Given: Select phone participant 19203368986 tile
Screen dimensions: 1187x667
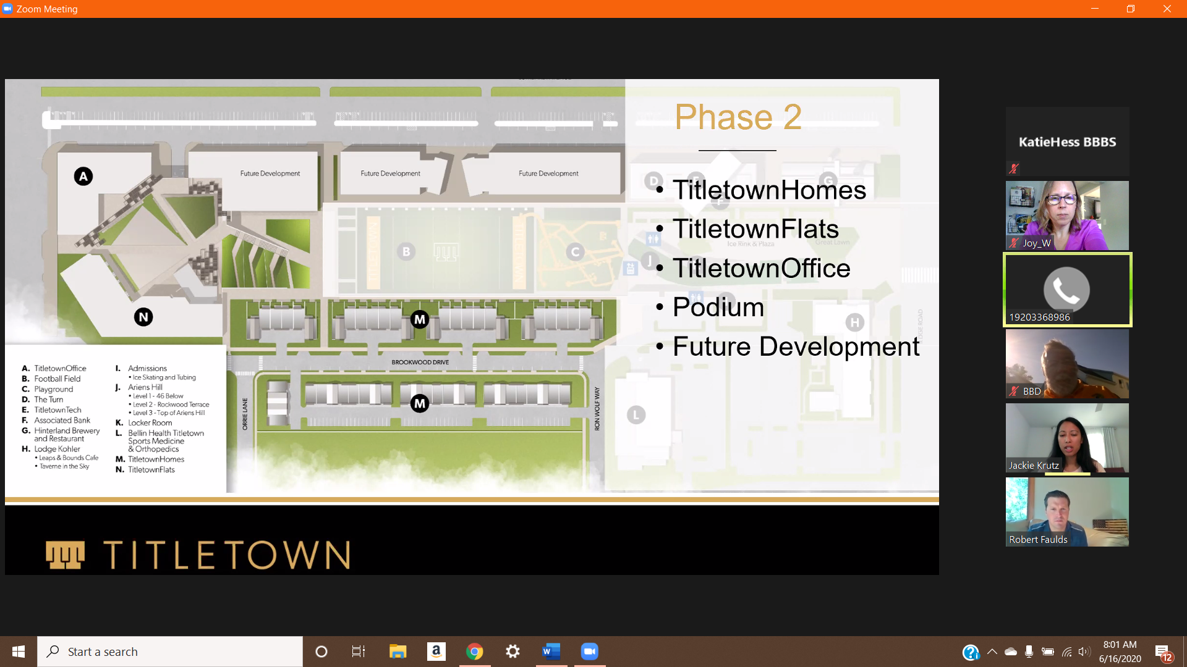Looking at the screenshot, I should pos(1067,290).
